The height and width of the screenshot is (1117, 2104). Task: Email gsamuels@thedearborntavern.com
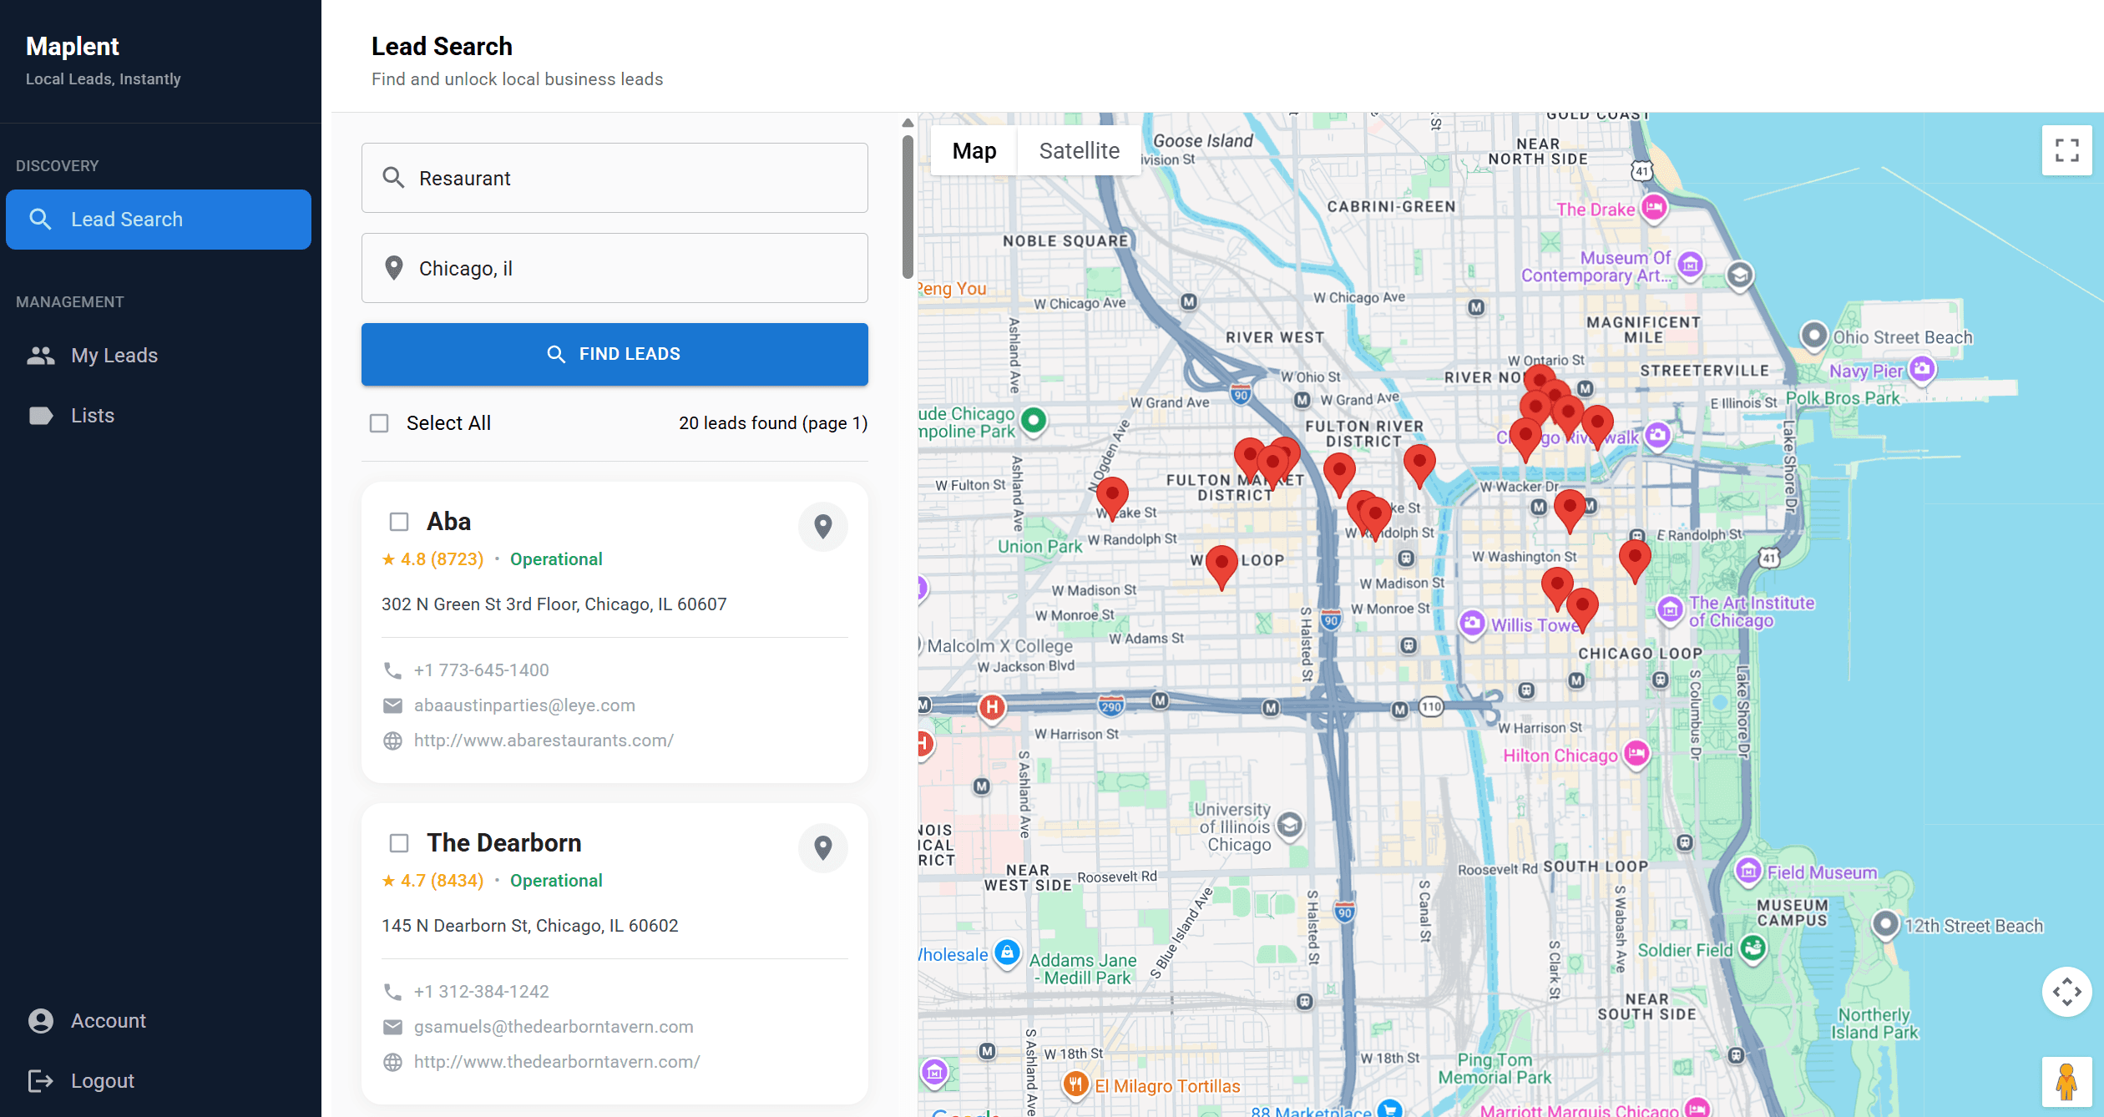coord(554,1026)
